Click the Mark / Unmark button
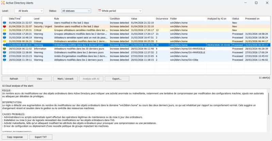 [65, 78]
